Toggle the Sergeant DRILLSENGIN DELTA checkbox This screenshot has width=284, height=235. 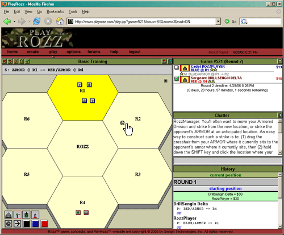pyautogui.click(x=177, y=79)
